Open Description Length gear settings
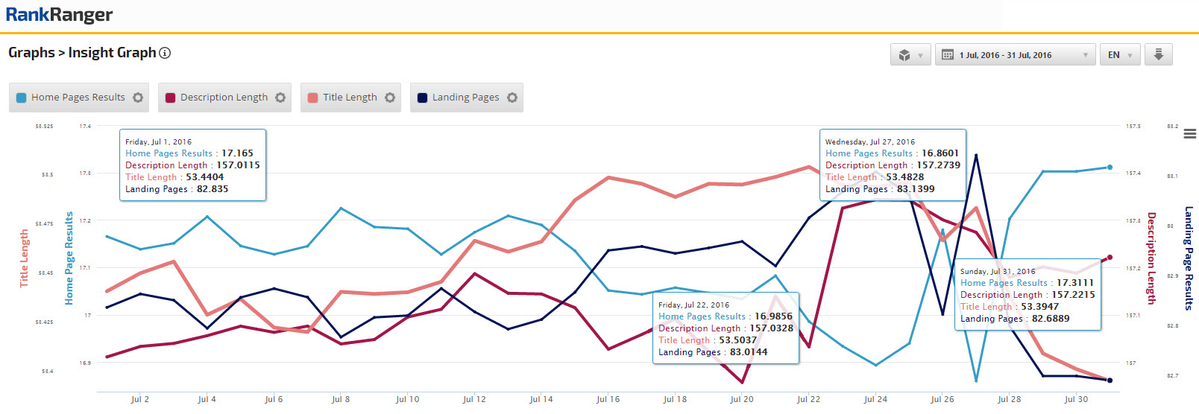This screenshot has height=414, width=1199. (280, 98)
